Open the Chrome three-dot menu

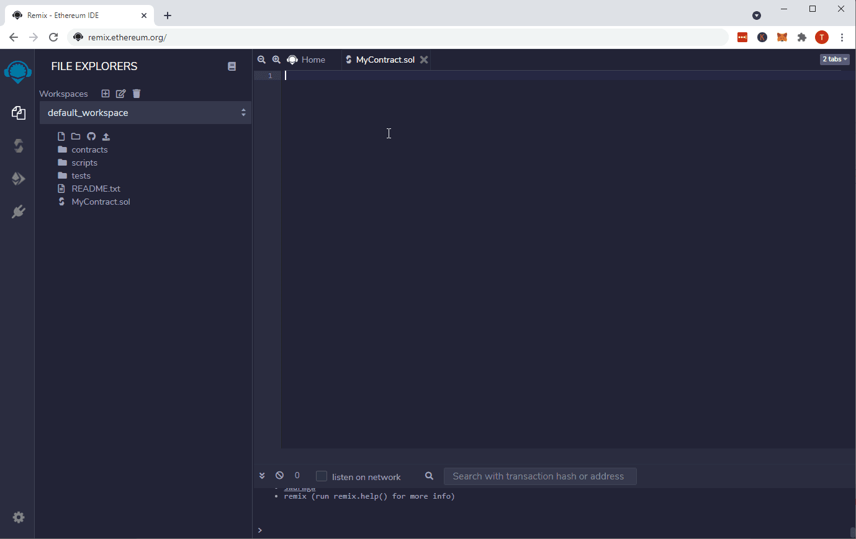click(x=842, y=37)
